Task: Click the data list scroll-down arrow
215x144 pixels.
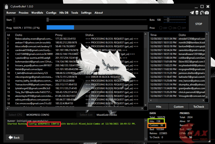Action: 145,105
